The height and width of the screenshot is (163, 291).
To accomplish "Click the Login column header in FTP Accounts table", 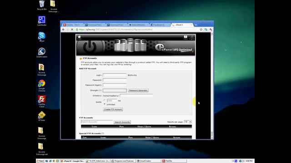I will click(94, 127).
